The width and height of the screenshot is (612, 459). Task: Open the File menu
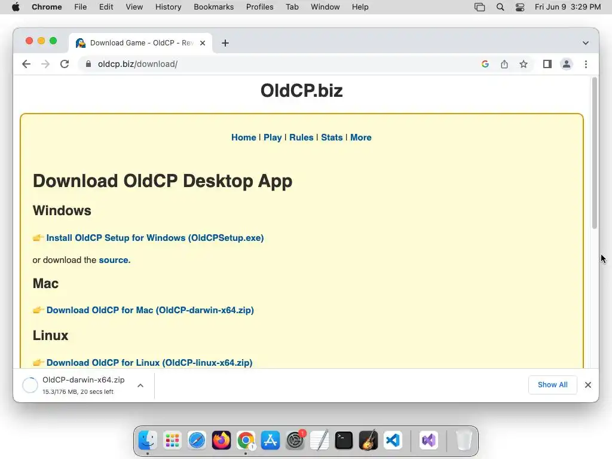pos(81,7)
